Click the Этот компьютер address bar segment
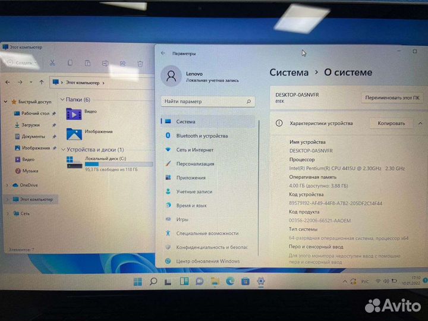 [83, 83]
